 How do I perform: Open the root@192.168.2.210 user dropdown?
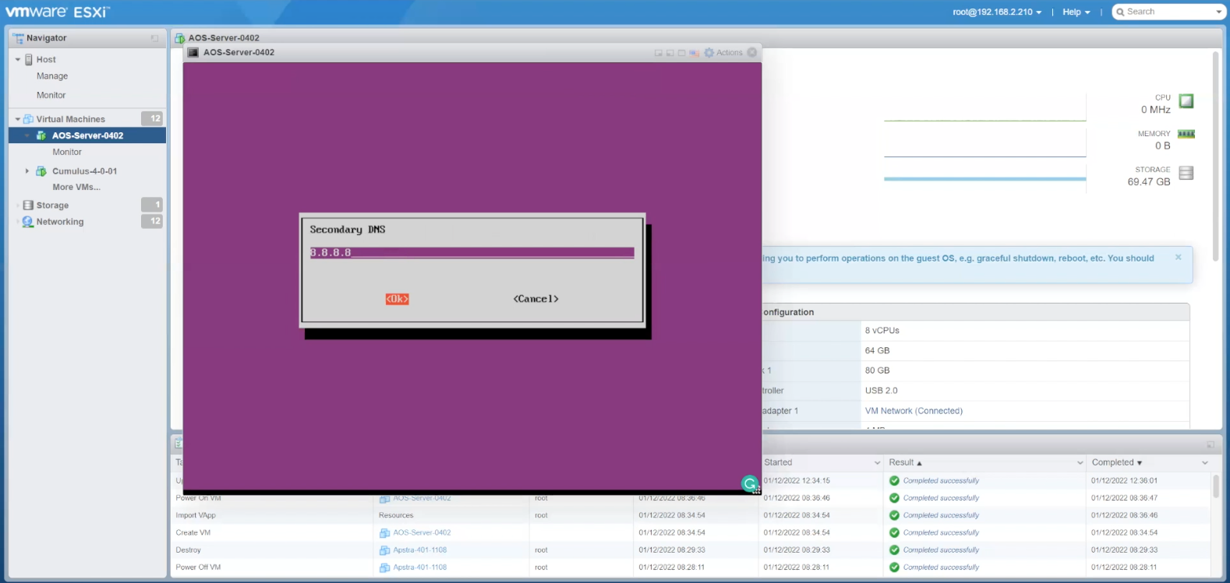click(997, 12)
